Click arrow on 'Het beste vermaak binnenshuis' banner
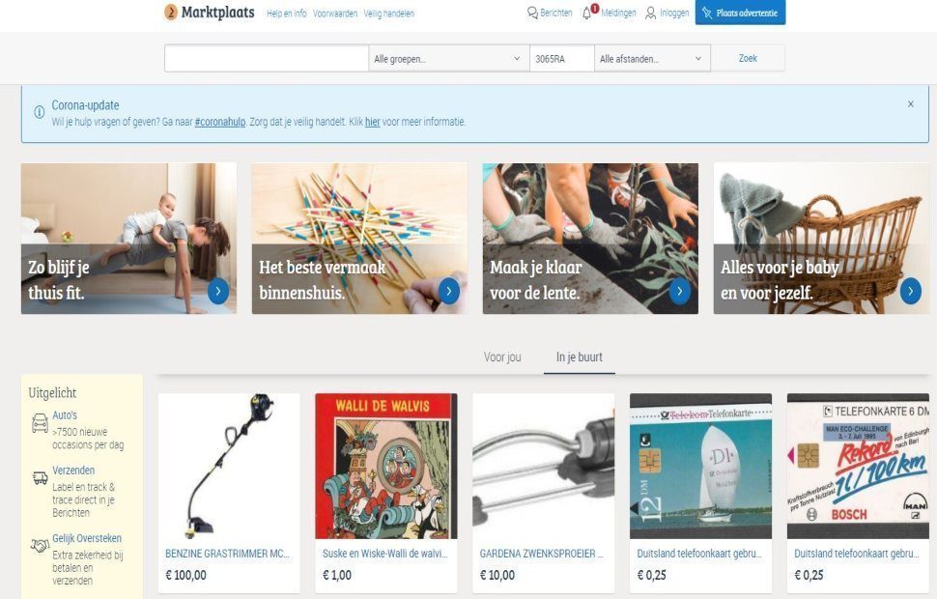Viewport: 937px width, 599px height. pos(449,291)
